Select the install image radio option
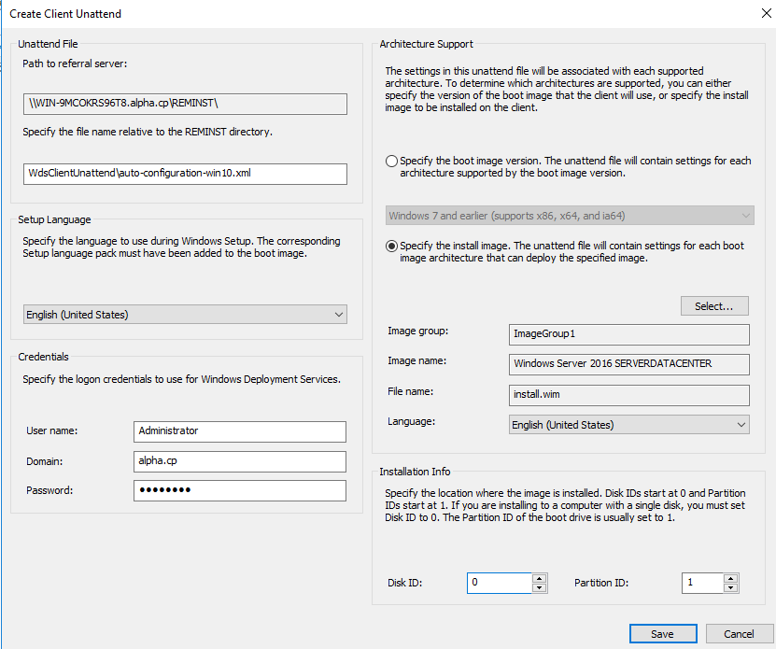The image size is (776, 649). pos(391,246)
